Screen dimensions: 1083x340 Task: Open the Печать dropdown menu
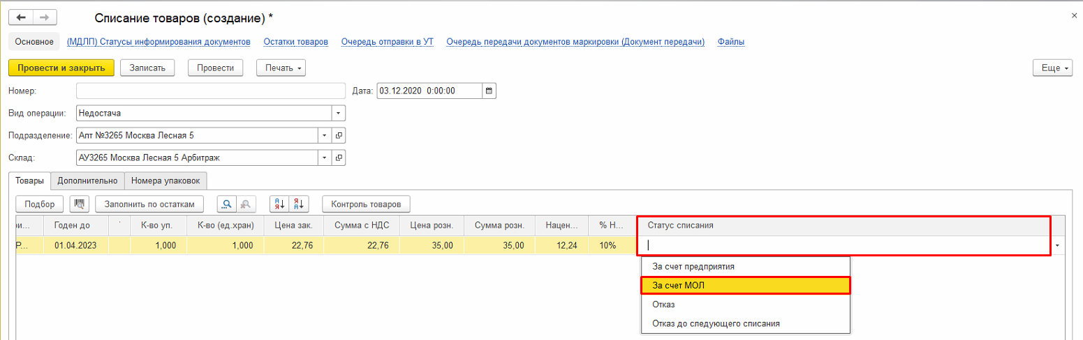coord(281,68)
